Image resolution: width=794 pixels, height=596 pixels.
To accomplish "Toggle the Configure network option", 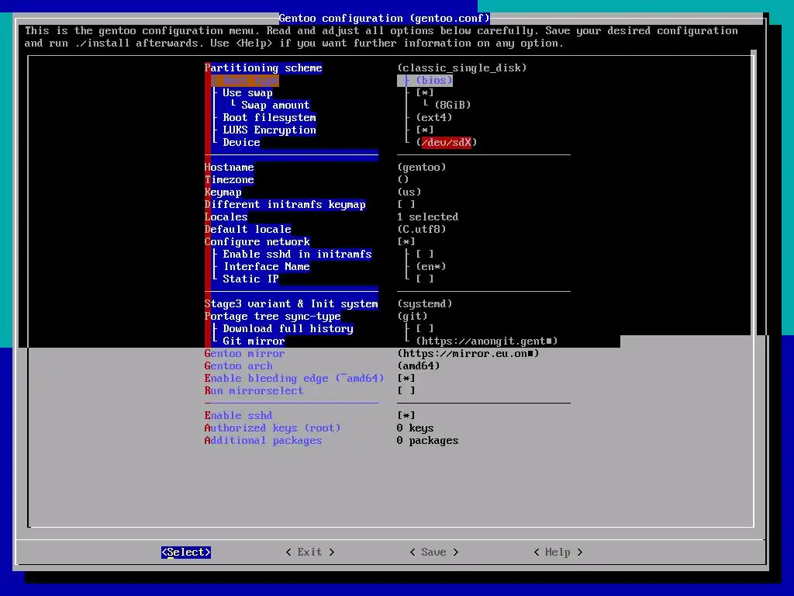I will (257, 242).
